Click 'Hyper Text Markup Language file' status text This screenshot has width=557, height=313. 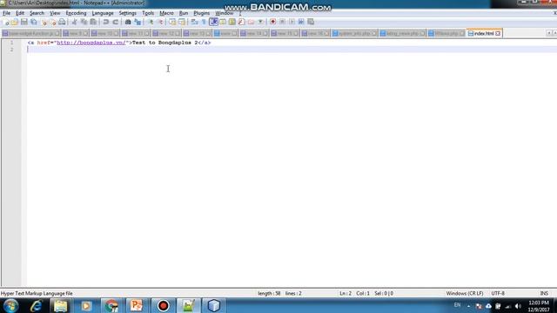[x=37, y=294]
